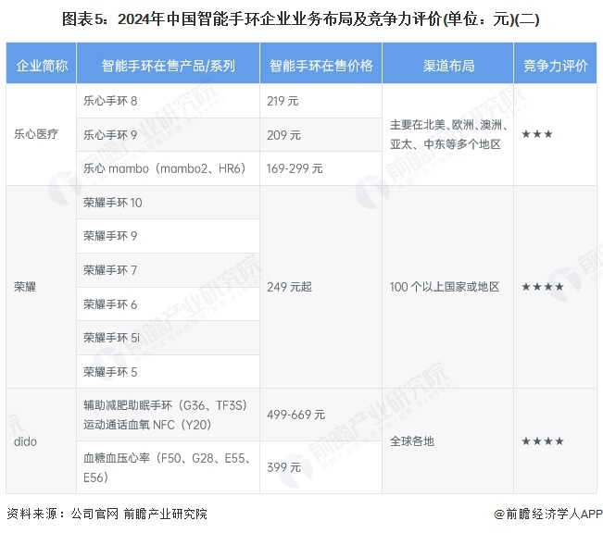Image resolution: width=603 pixels, height=533 pixels.
Task: Click the '399 元' price cell
Action: pos(321,467)
